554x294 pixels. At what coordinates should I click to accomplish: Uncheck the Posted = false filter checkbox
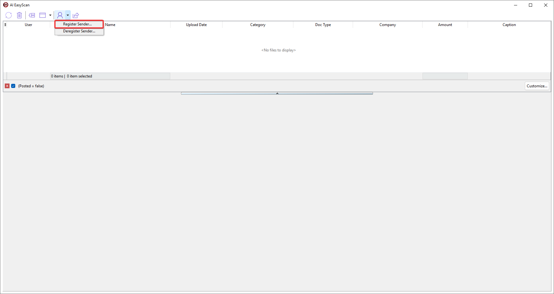(x=13, y=86)
